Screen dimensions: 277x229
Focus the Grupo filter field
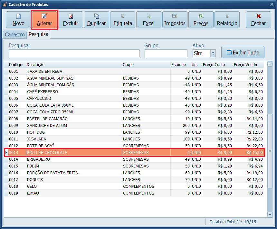[x=166, y=53]
